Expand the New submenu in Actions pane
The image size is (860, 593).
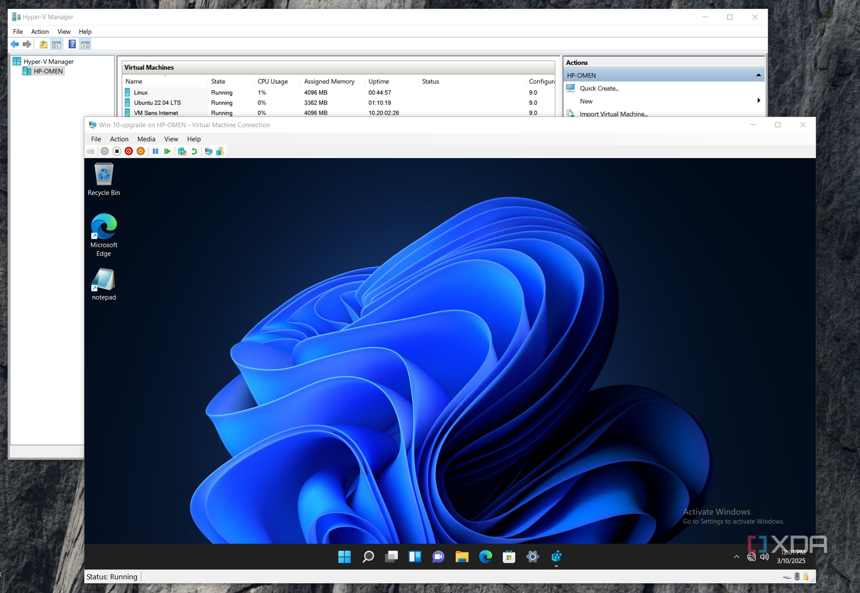point(758,101)
